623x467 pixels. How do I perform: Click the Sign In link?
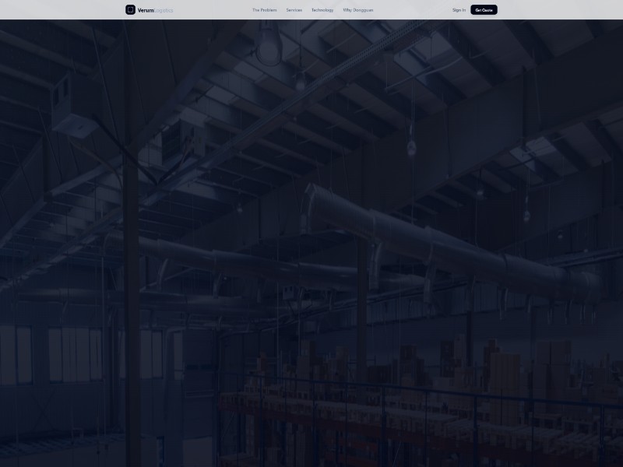pyautogui.click(x=459, y=10)
